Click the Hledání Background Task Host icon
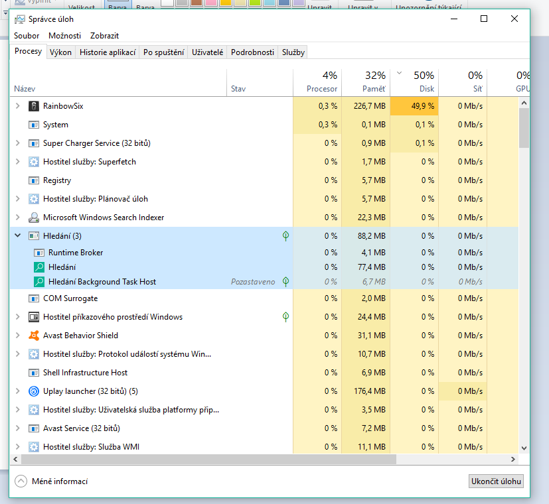 [39, 282]
